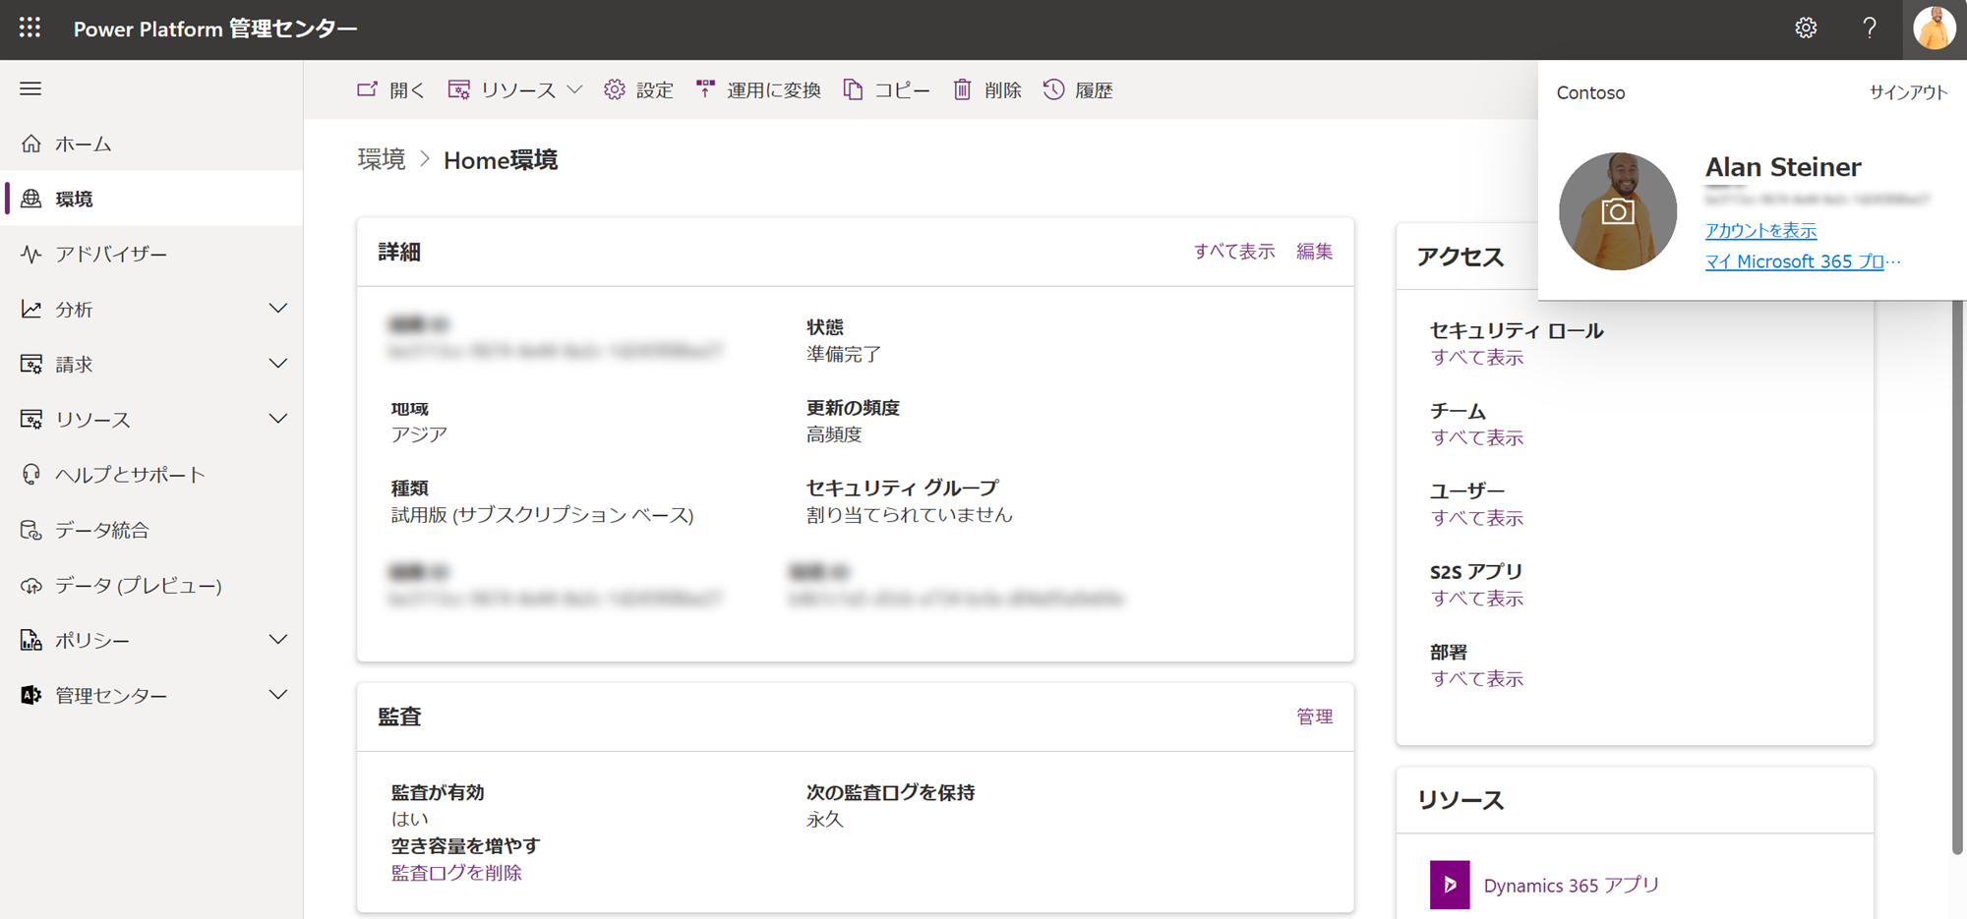This screenshot has height=919, width=1967.
Task: Click the データ統合 icon
Action: click(31, 530)
